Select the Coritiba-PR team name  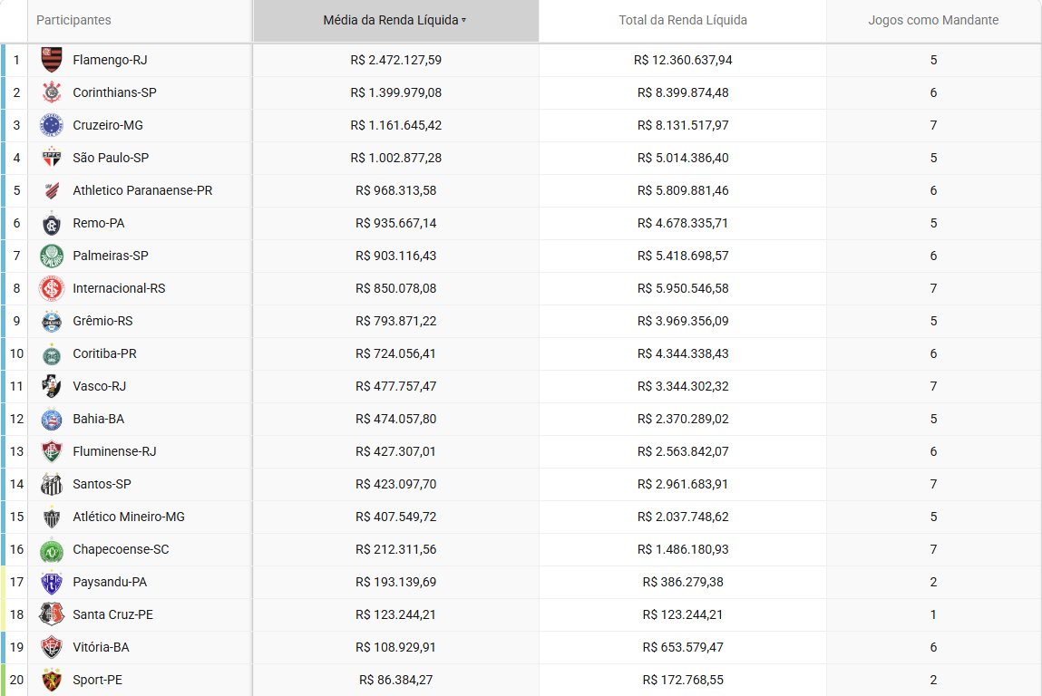104,353
